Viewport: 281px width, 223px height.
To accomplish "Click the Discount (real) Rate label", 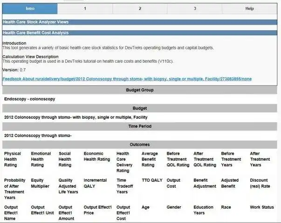I will tap(260, 183).
